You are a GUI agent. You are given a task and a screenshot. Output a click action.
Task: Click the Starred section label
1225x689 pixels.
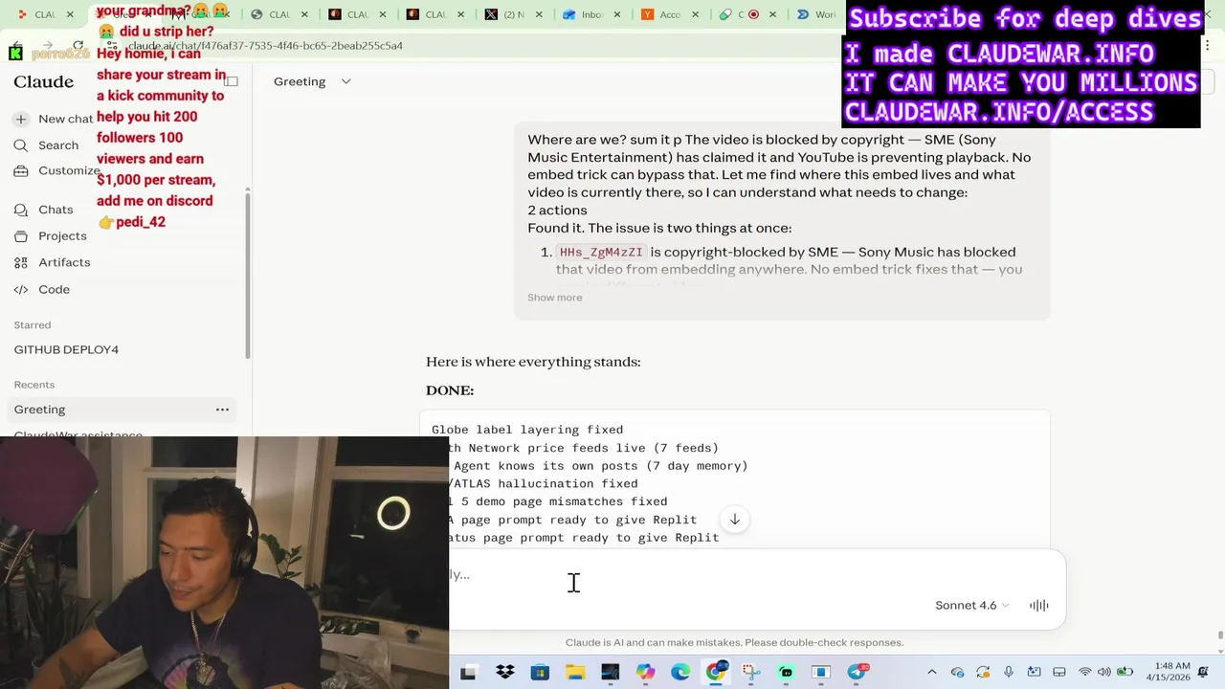[33, 325]
